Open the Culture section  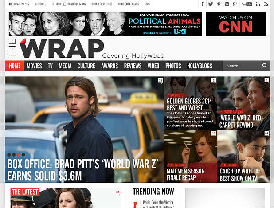pos(86,66)
